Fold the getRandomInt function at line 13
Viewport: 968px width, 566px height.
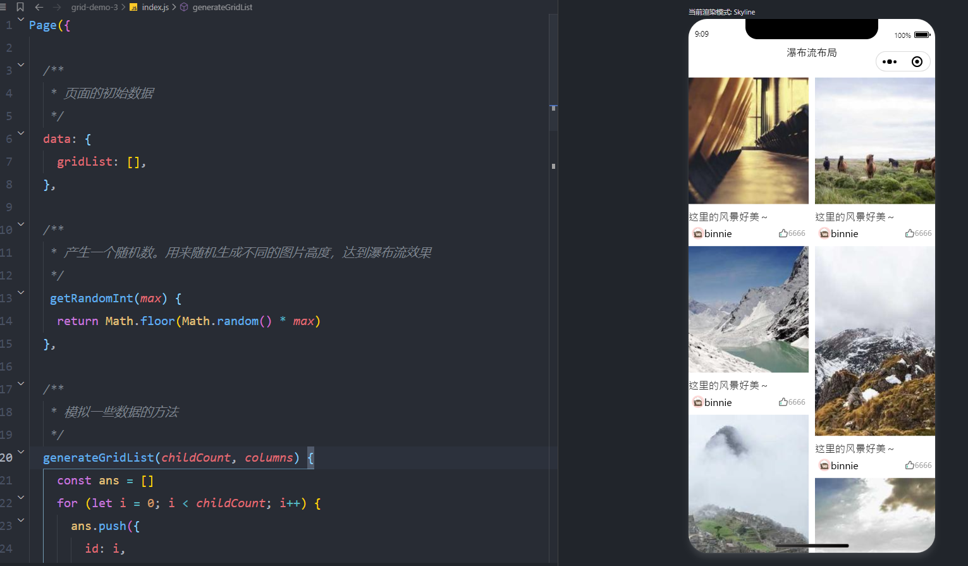click(21, 292)
